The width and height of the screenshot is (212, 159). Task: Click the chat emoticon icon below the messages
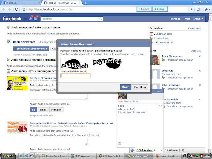tap(120, 143)
